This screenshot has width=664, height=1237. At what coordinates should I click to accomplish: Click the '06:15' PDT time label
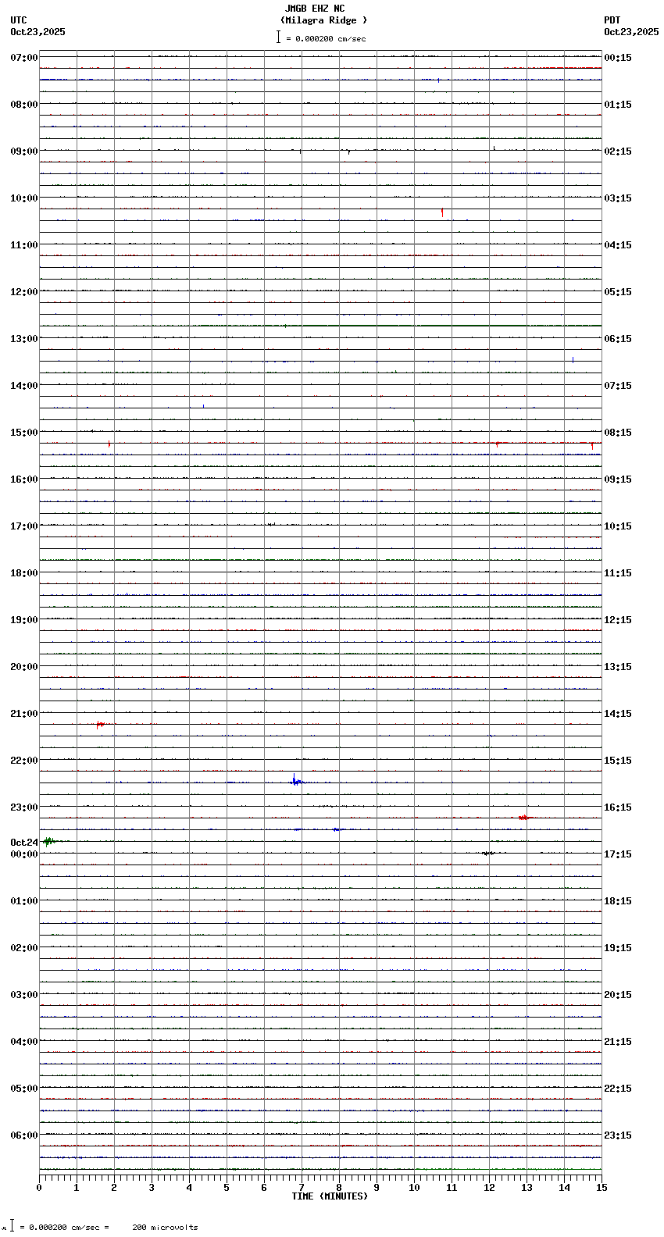click(618, 339)
